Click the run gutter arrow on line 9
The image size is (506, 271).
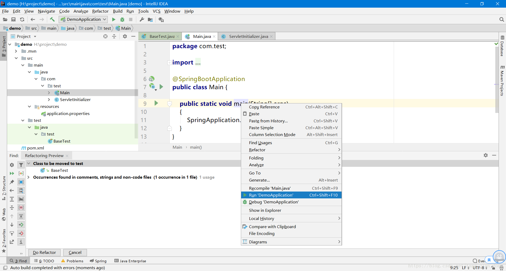pos(156,103)
